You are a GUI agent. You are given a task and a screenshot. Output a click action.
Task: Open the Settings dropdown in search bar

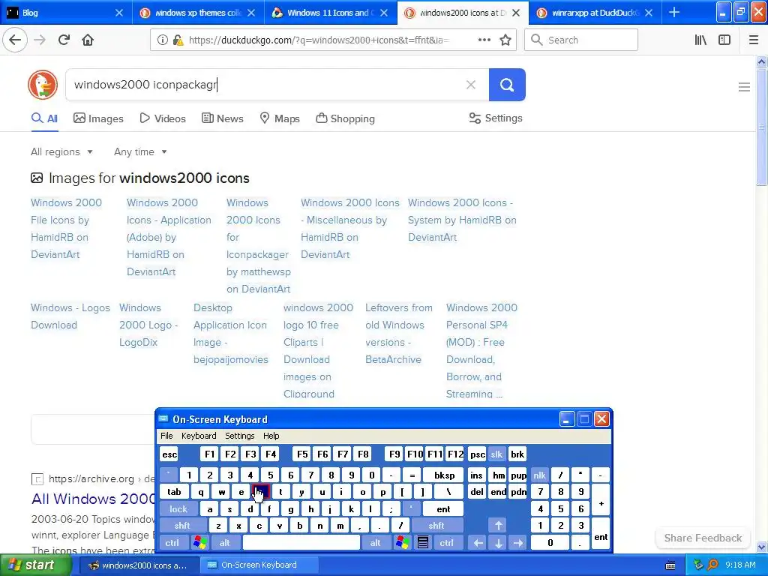496,118
